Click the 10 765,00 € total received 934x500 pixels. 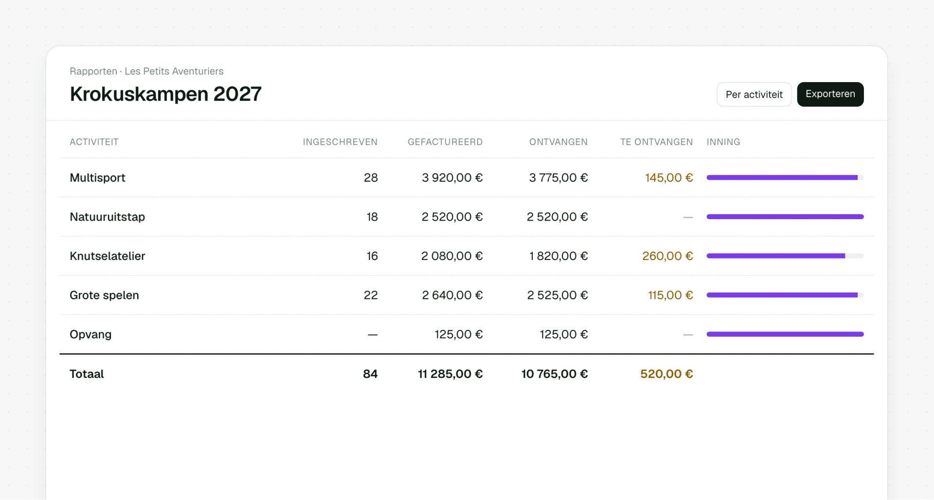[555, 374]
